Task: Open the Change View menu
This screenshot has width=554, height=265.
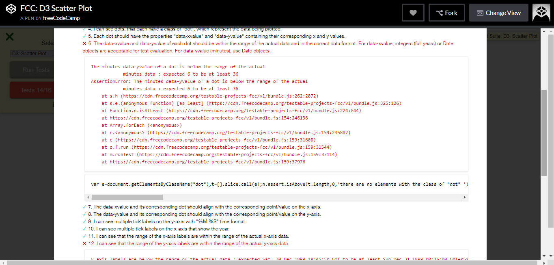Action: (499, 13)
